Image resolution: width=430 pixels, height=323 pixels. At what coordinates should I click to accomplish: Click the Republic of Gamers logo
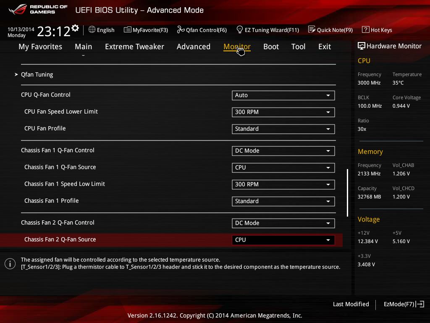(x=38, y=9)
